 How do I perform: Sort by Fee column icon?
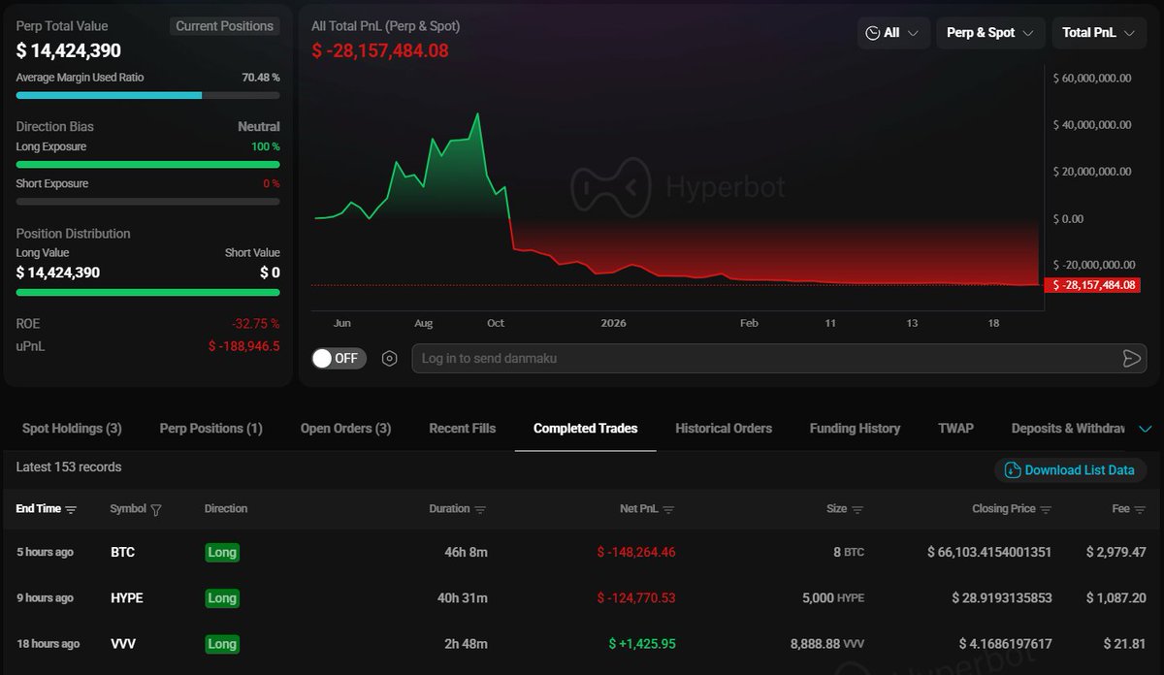pos(1141,509)
